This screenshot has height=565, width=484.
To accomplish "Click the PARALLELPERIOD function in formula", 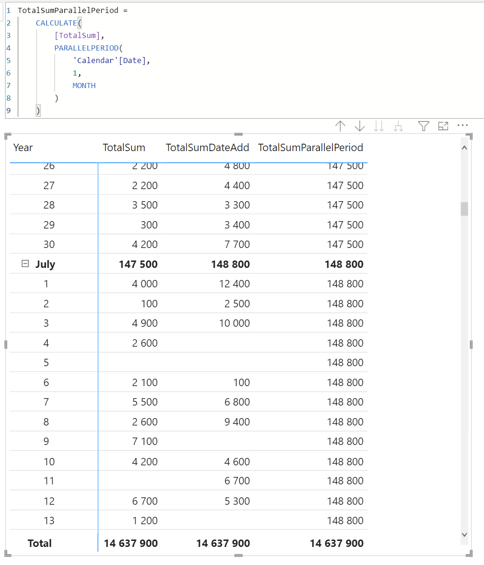I will pos(86,48).
